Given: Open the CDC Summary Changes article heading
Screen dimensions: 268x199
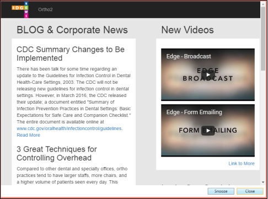Looking at the screenshot, I should (71, 53).
